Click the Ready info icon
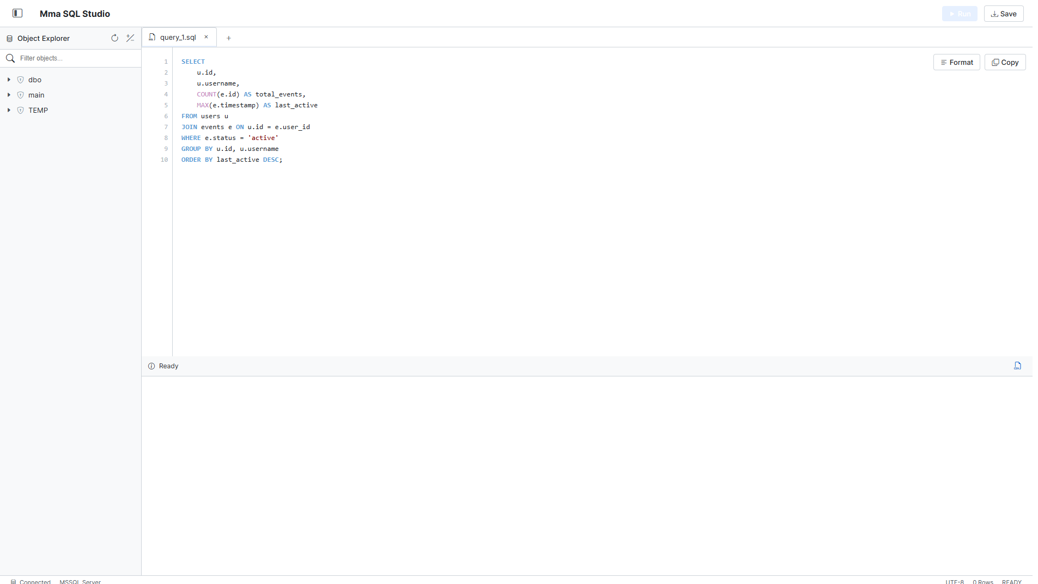The width and height of the screenshot is (1038, 584). coord(151,366)
